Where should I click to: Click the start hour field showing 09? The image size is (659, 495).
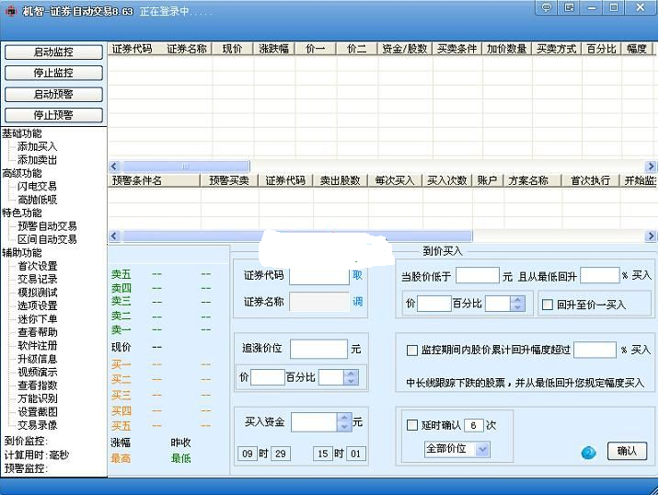tap(247, 454)
